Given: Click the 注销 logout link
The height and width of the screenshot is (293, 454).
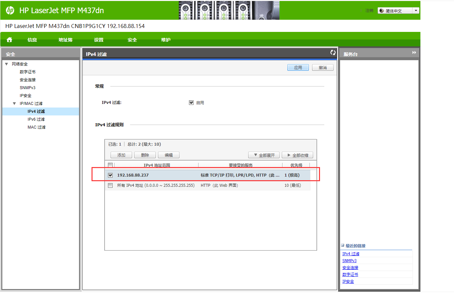Looking at the screenshot, I should [369, 11].
